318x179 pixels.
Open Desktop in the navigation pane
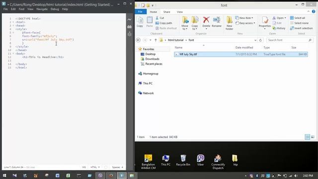[150, 54]
